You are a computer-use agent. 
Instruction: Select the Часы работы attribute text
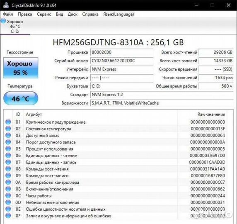click(39, 196)
